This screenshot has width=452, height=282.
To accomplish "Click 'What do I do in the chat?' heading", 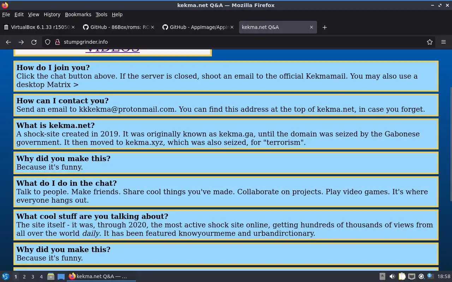I will click(66, 183).
